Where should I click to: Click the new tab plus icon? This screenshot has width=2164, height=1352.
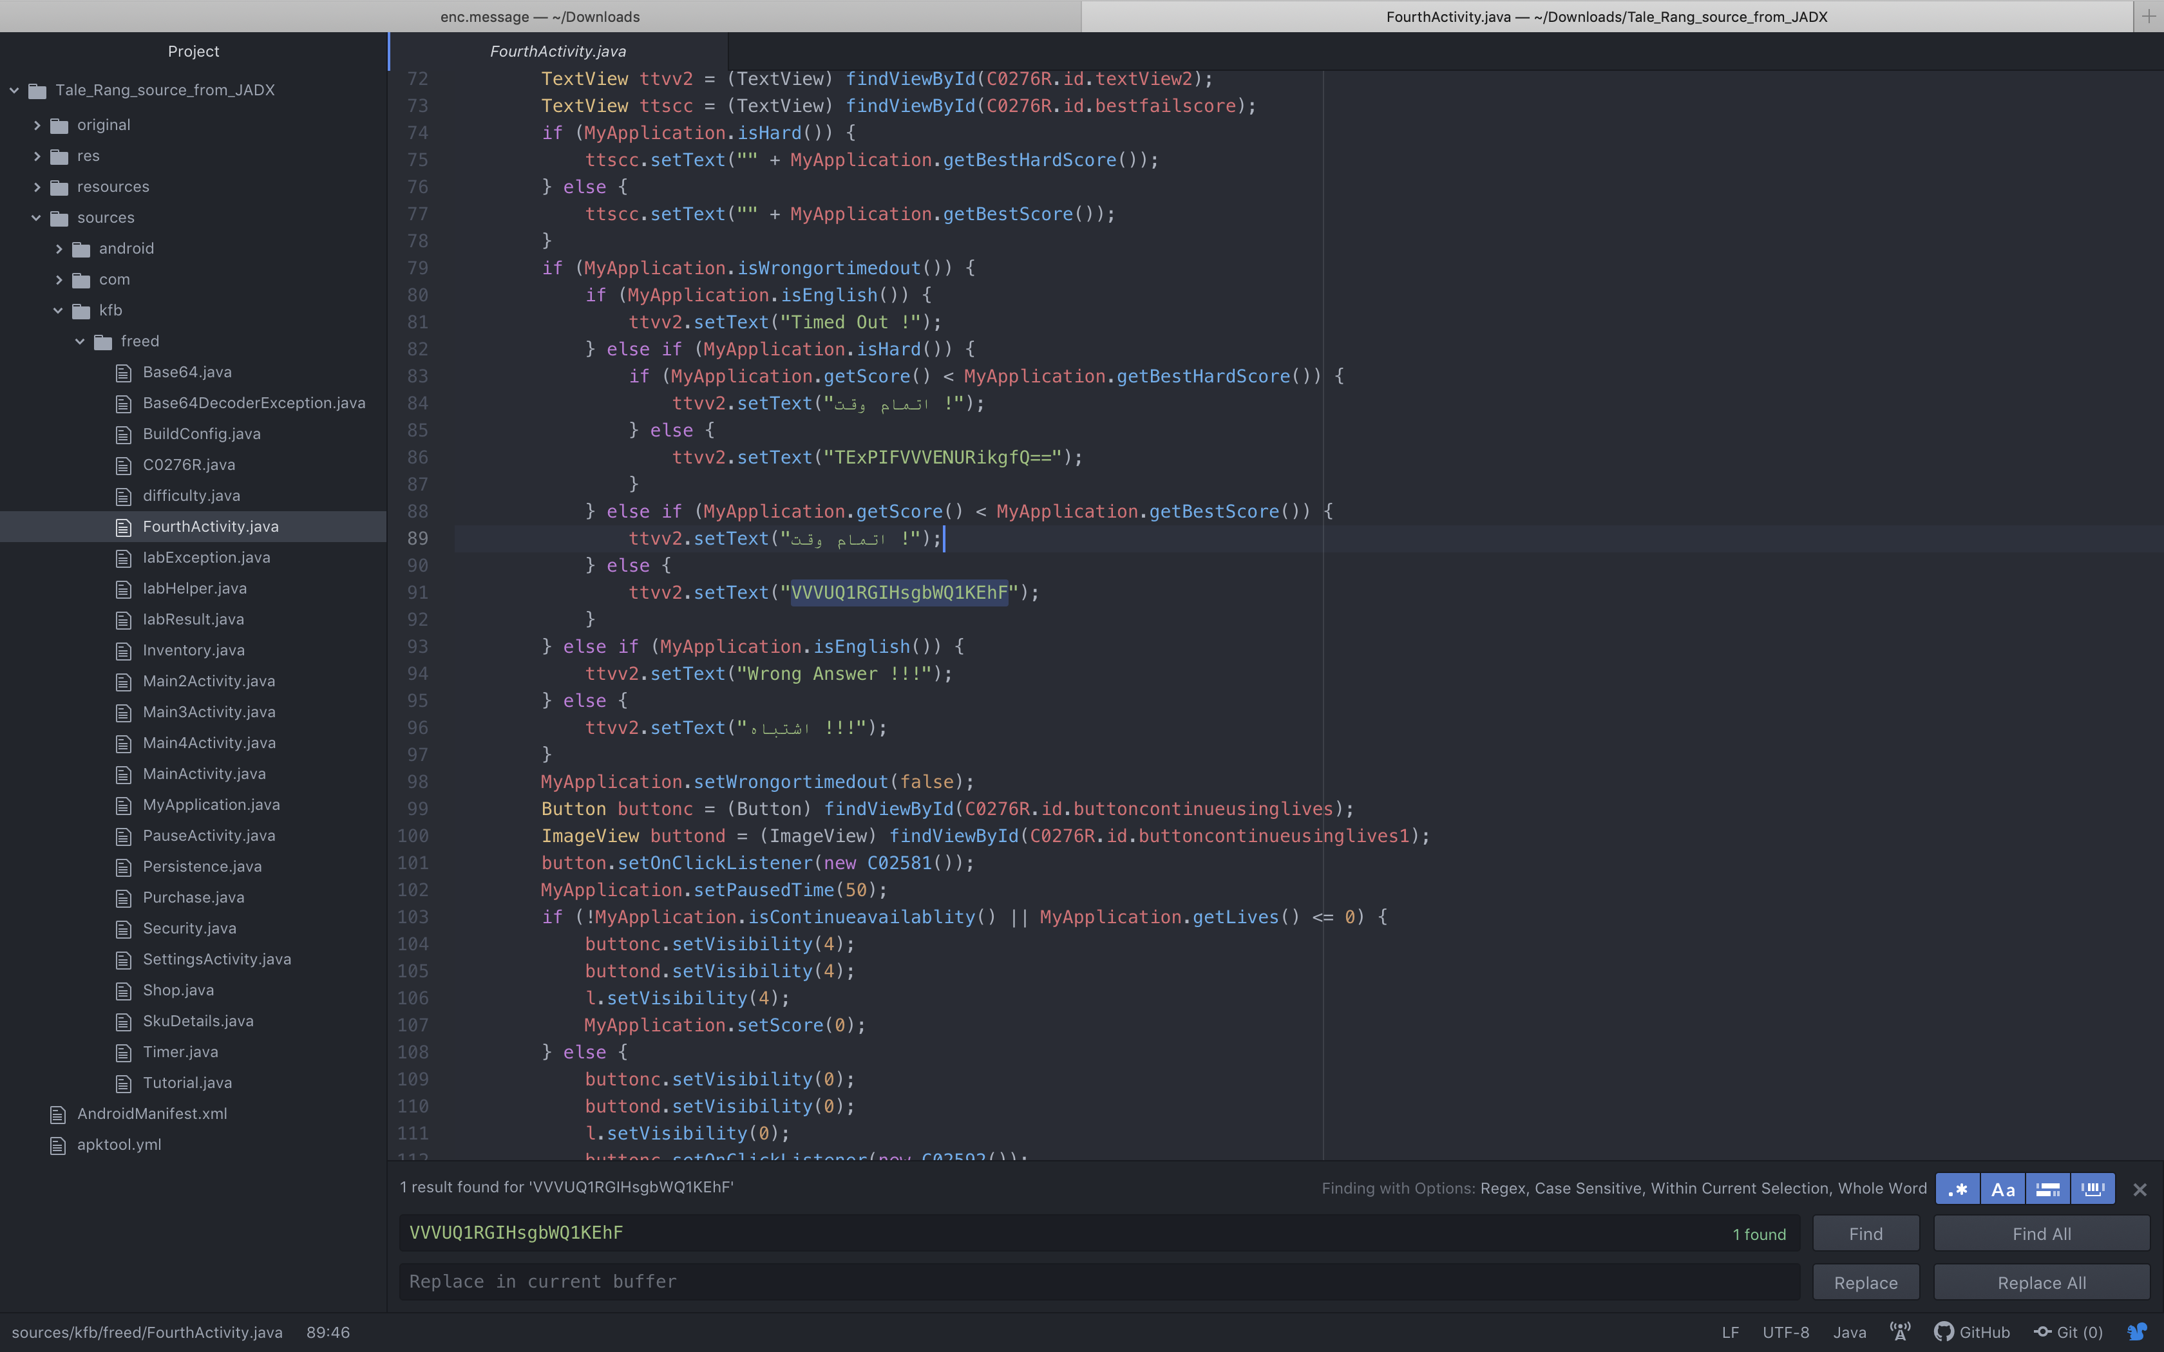[x=2148, y=16]
